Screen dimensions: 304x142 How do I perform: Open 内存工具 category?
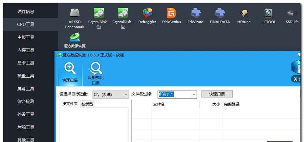[26, 50]
